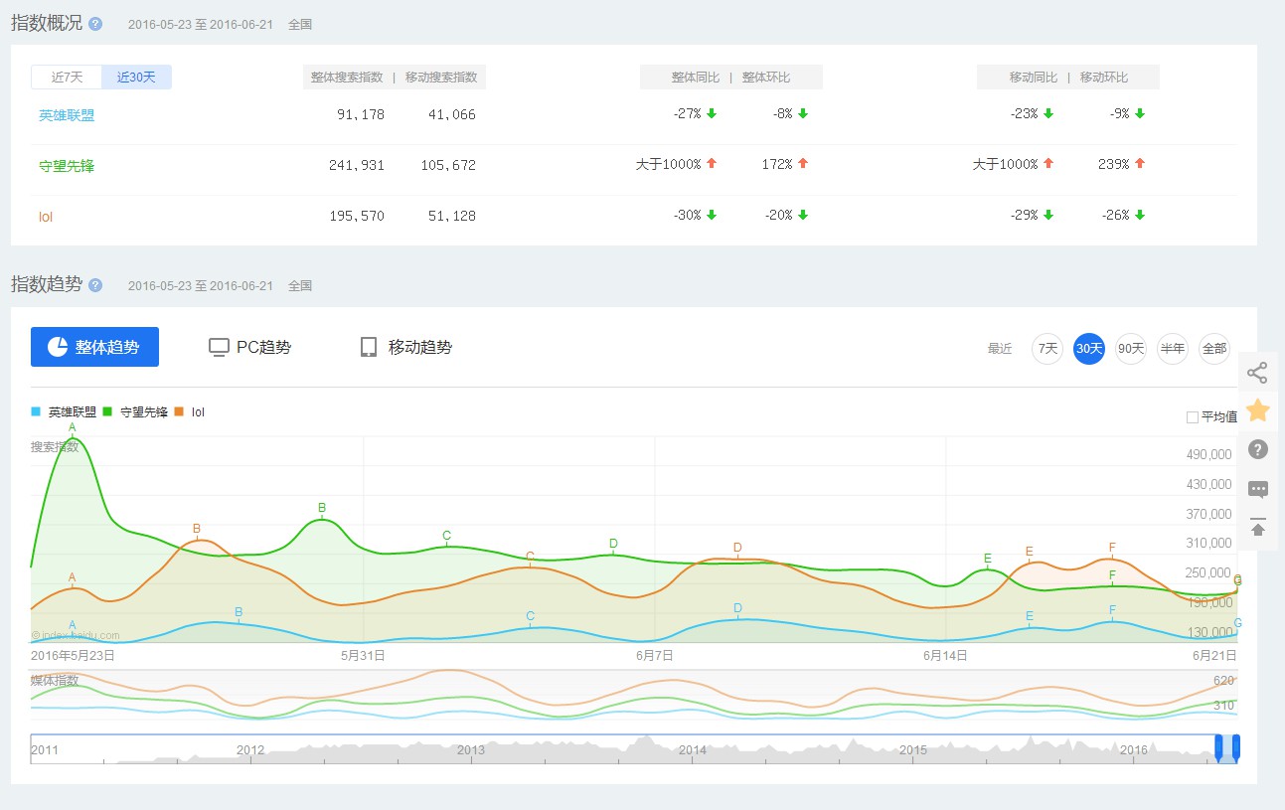
Task: Click the up arrow beside 守望先锋 172%
Action: [803, 163]
